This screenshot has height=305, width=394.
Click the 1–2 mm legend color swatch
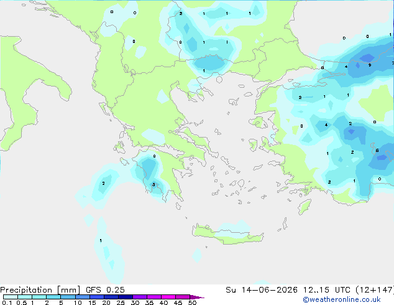(39, 297)
